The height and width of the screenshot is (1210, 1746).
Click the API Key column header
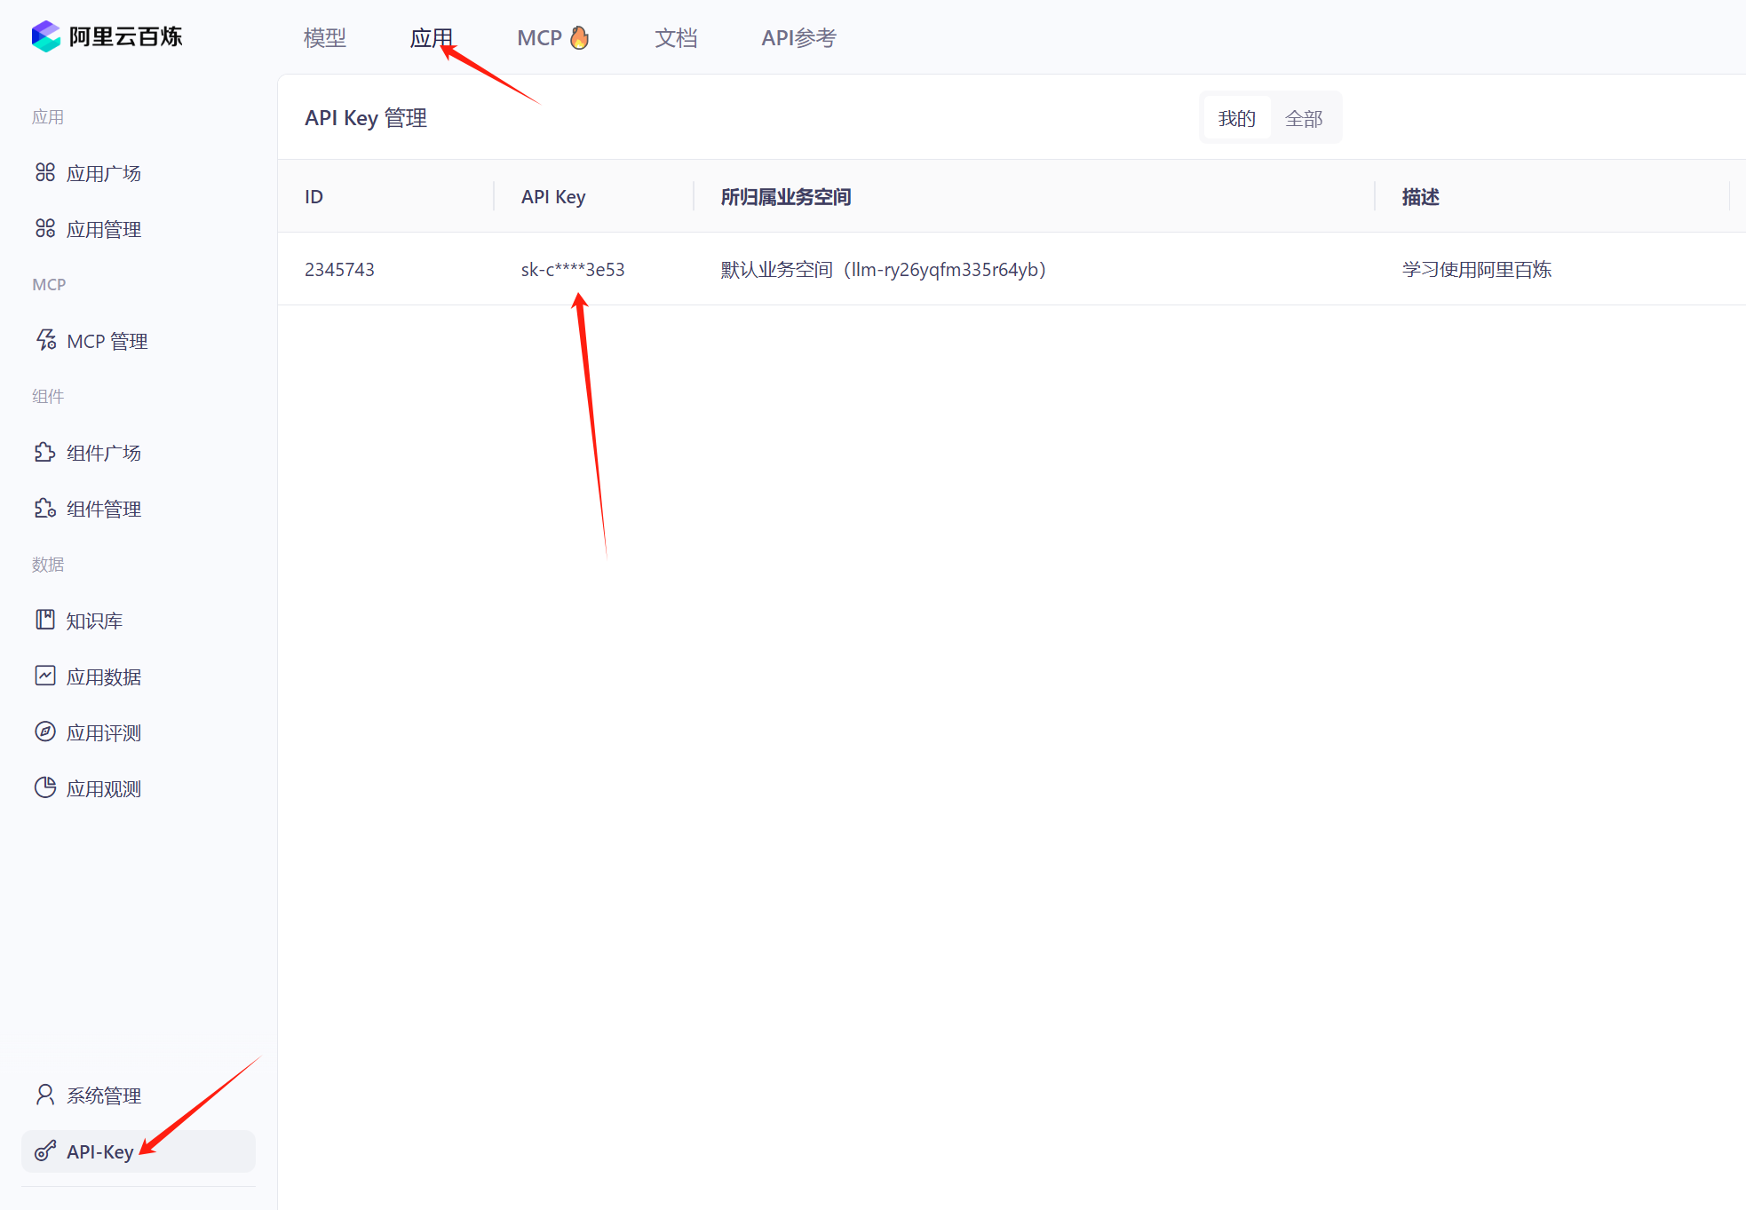click(553, 196)
